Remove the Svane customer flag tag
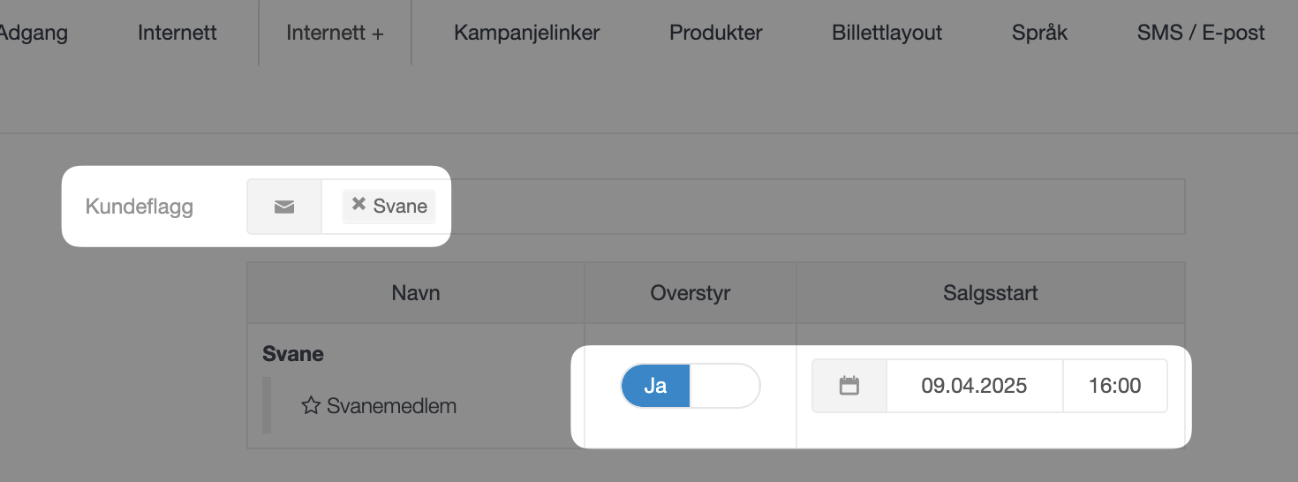This screenshot has width=1298, height=482. click(358, 205)
